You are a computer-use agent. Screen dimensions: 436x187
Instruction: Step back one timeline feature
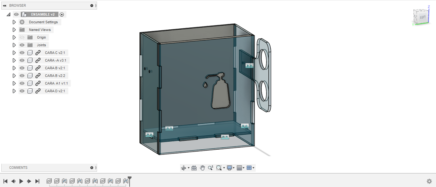pyautogui.click(x=13, y=181)
